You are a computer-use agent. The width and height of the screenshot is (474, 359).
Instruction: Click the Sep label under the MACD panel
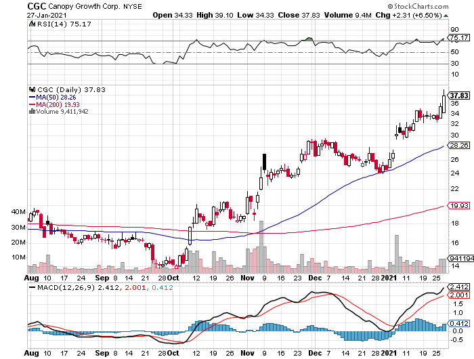[x=102, y=353]
